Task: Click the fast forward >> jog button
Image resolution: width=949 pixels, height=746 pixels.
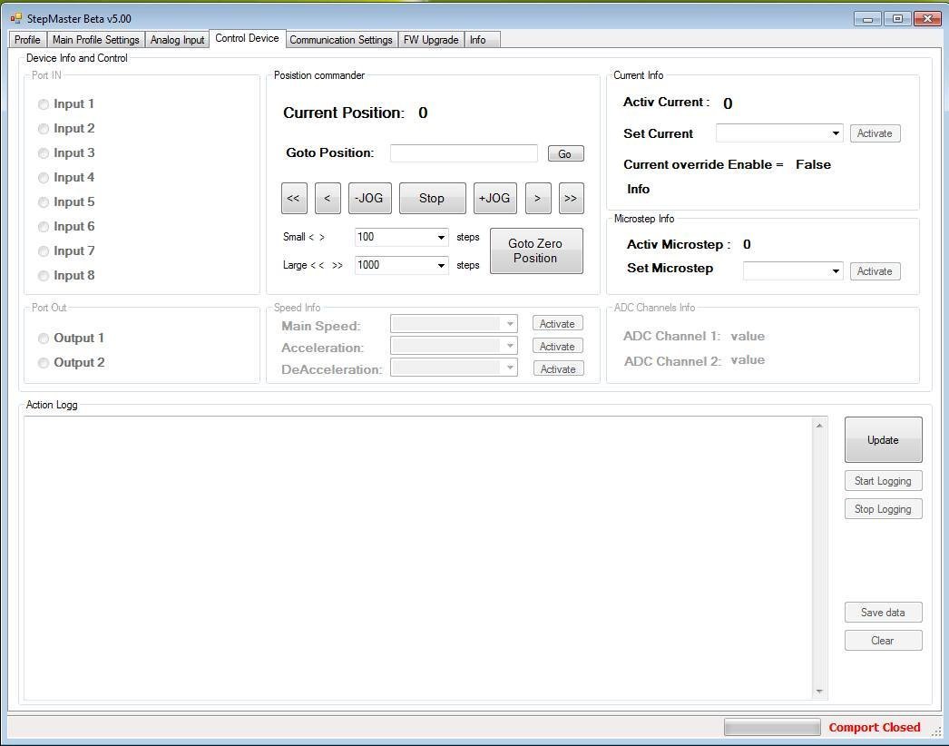Action: point(571,198)
